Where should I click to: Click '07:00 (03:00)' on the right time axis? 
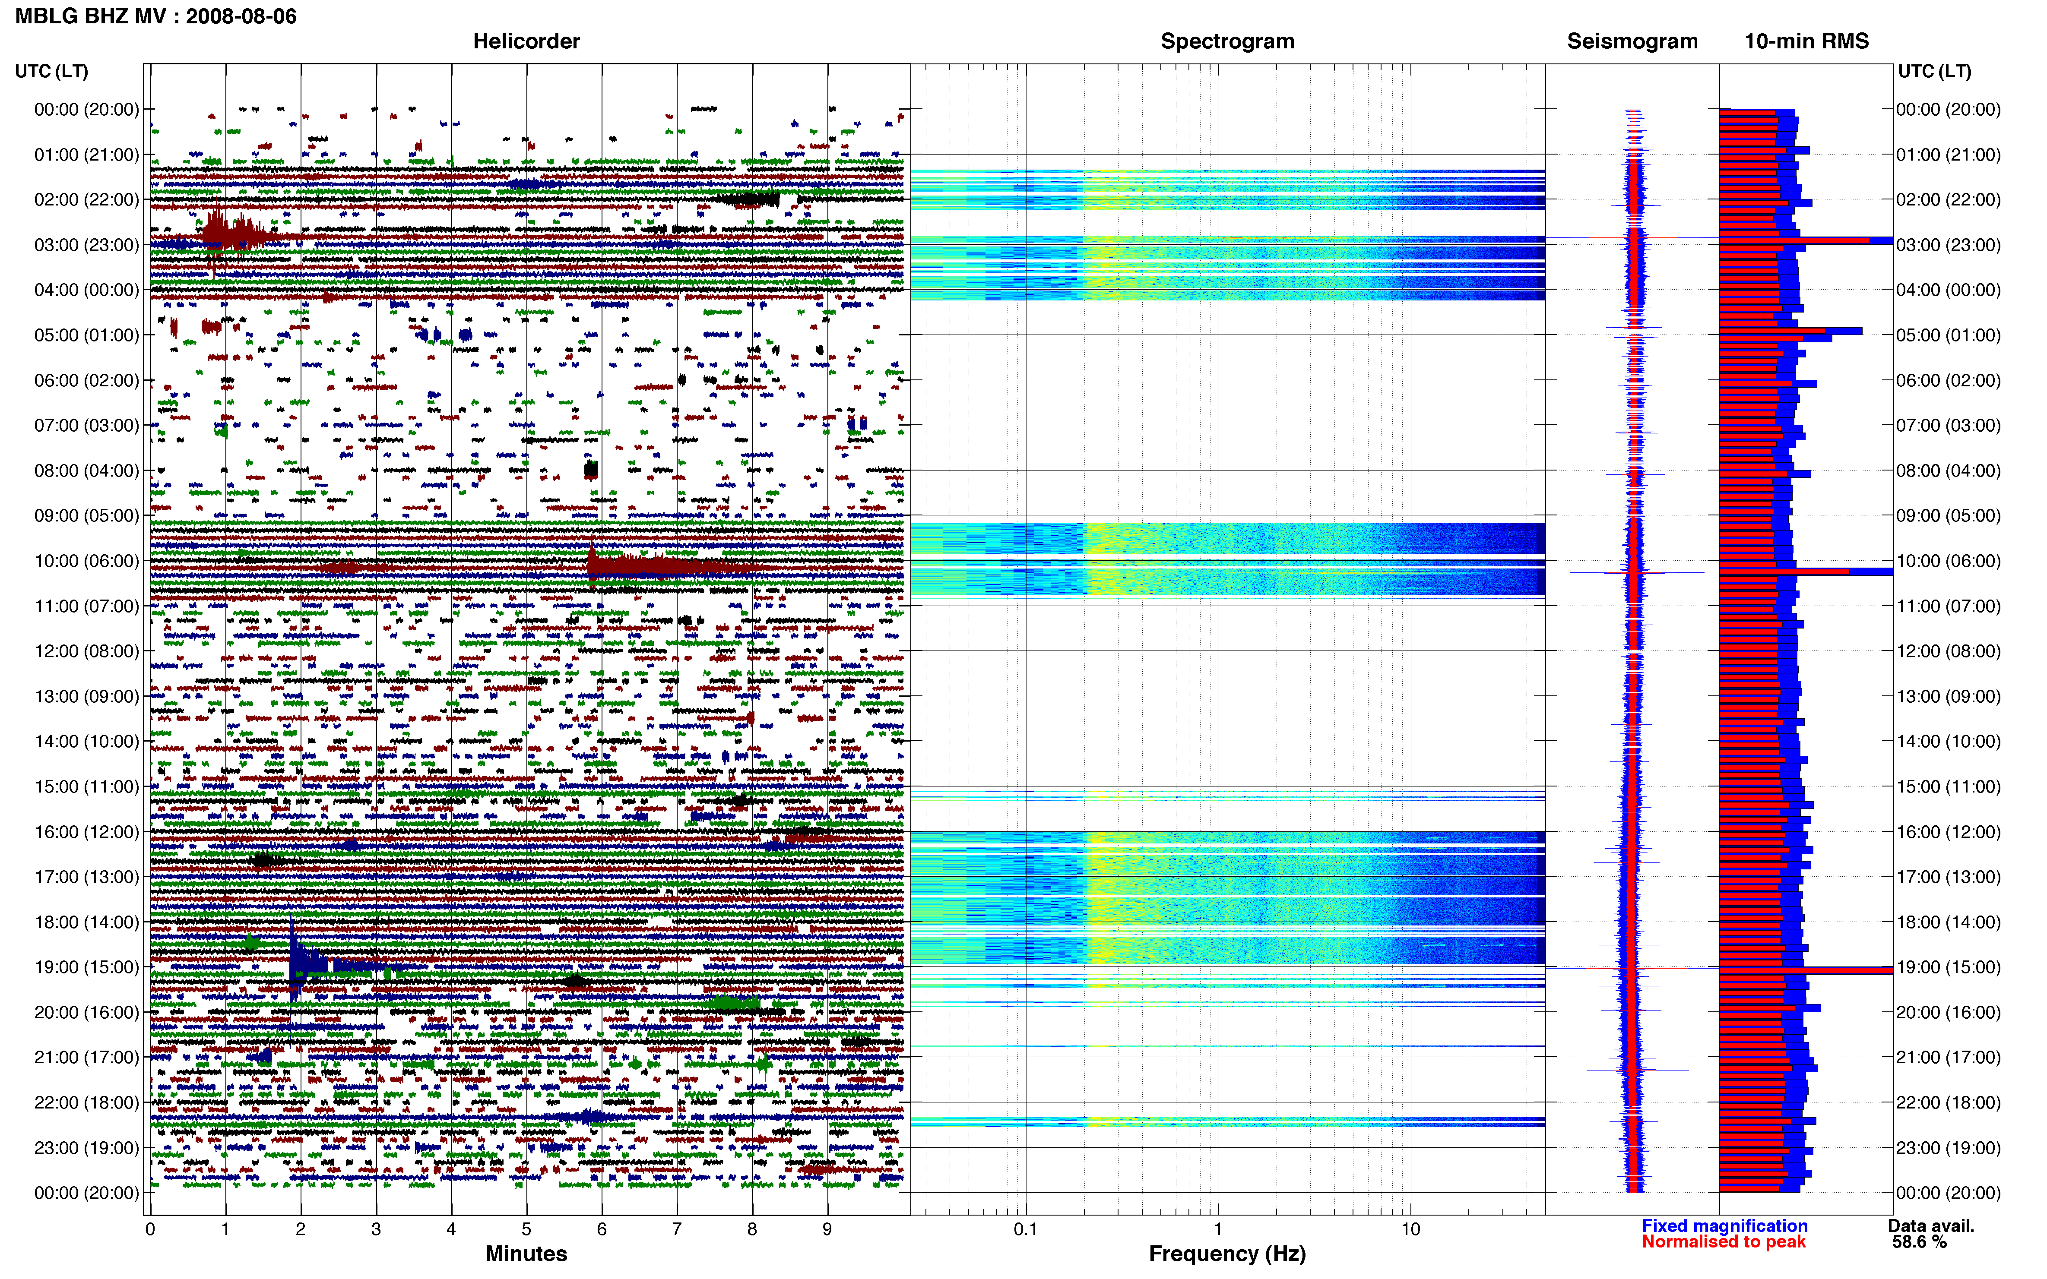pyautogui.click(x=1948, y=426)
